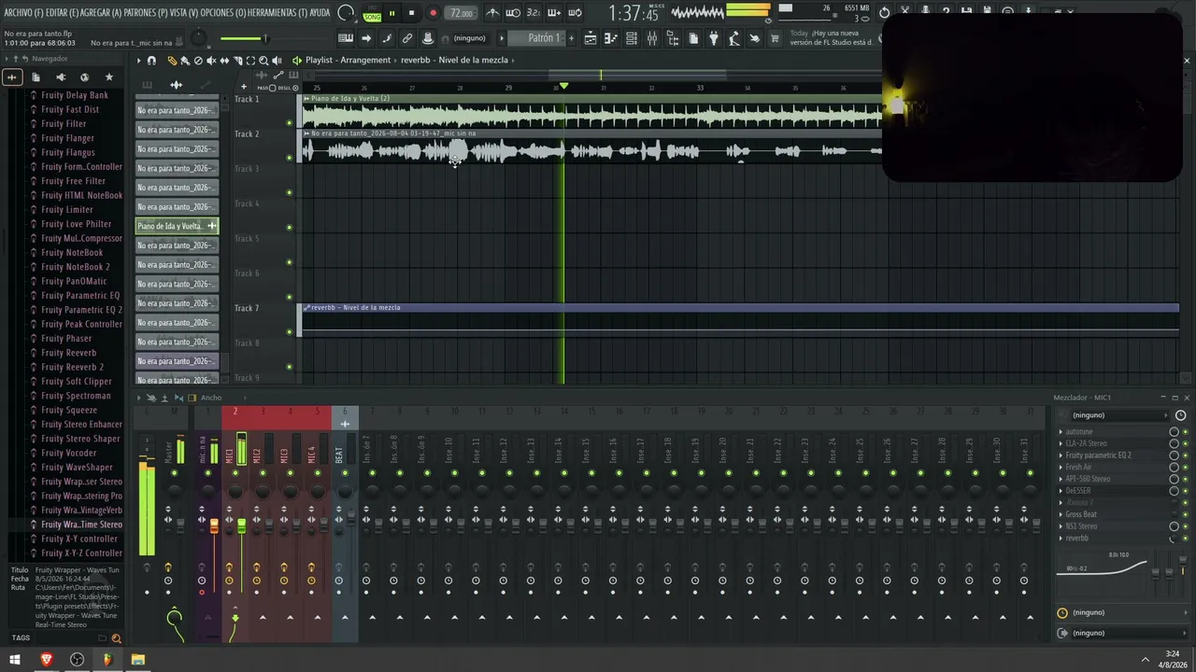Expand the Fruity parametric EQ 2 slot arrow
Image resolution: width=1196 pixels, height=672 pixels.
coord(1061,455)
